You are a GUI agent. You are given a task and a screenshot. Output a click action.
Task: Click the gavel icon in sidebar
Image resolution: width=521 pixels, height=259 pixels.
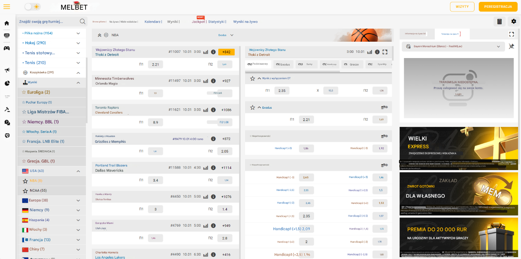click(x=7, y=109)
